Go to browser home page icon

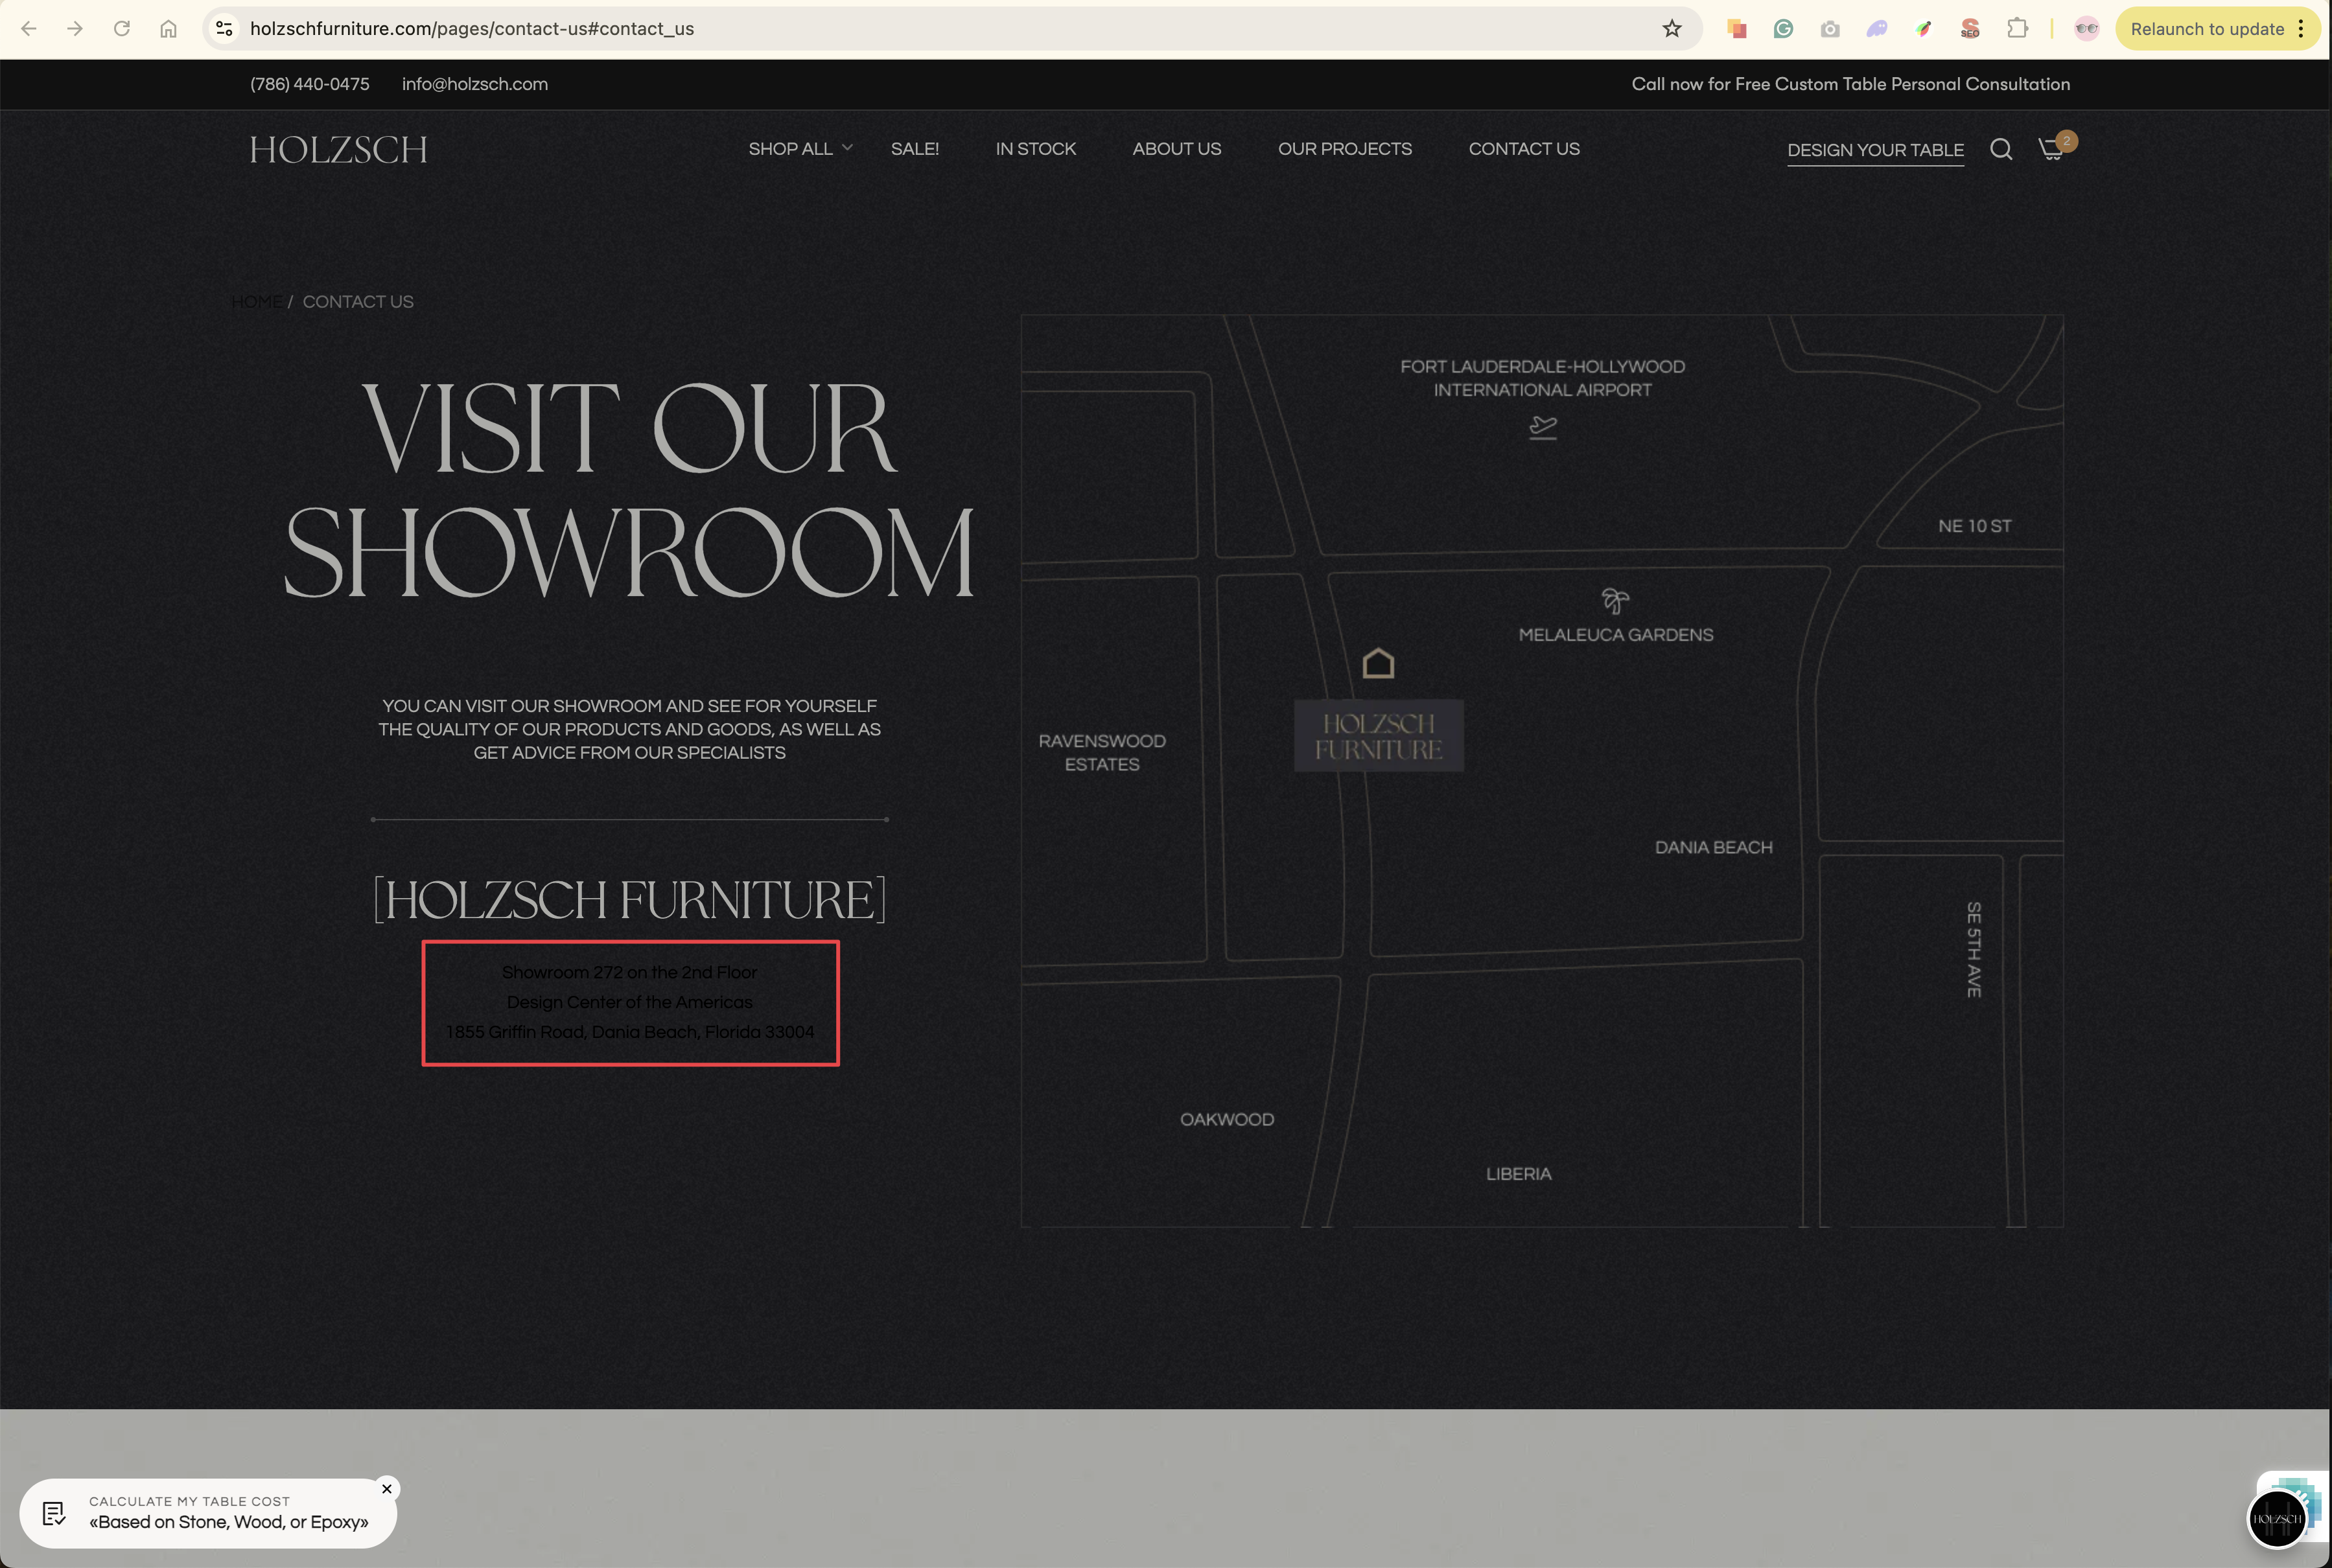[x=168, y=29]
